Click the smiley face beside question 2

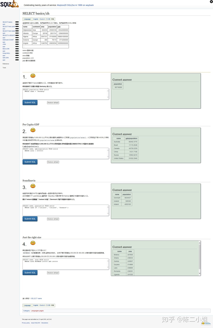tap(33, 130)
